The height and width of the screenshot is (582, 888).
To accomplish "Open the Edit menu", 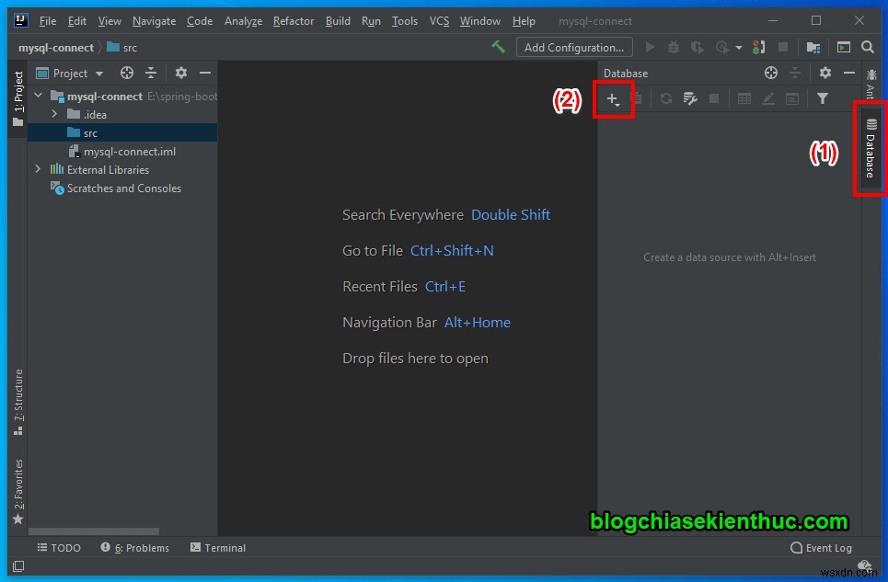I will click(x=77, y=21).
